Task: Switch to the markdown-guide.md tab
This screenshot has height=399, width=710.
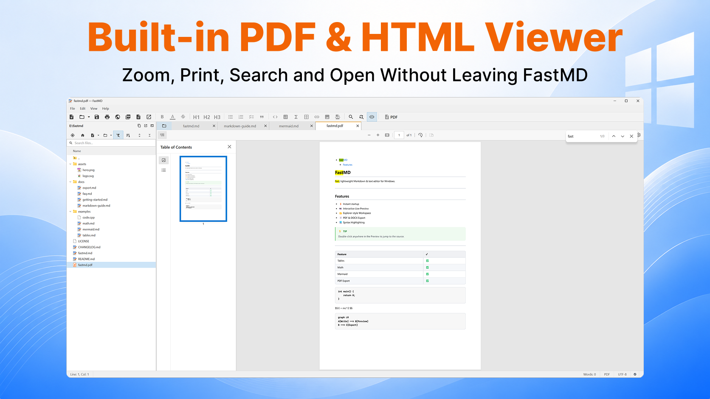Action: click(240, 126)
